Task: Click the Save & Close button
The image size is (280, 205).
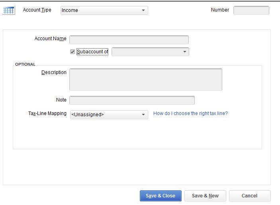Action: coord(161,196)
